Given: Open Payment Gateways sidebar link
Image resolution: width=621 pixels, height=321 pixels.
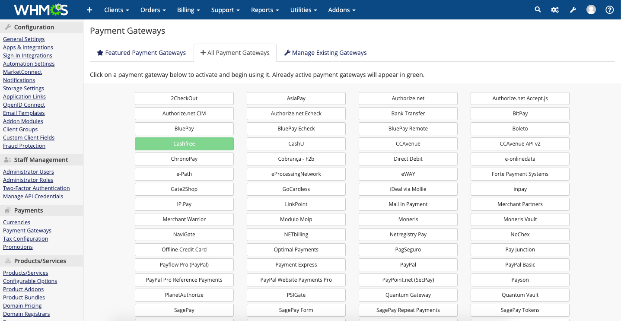Looking at the screenshot, I should (x=27, y=230).
